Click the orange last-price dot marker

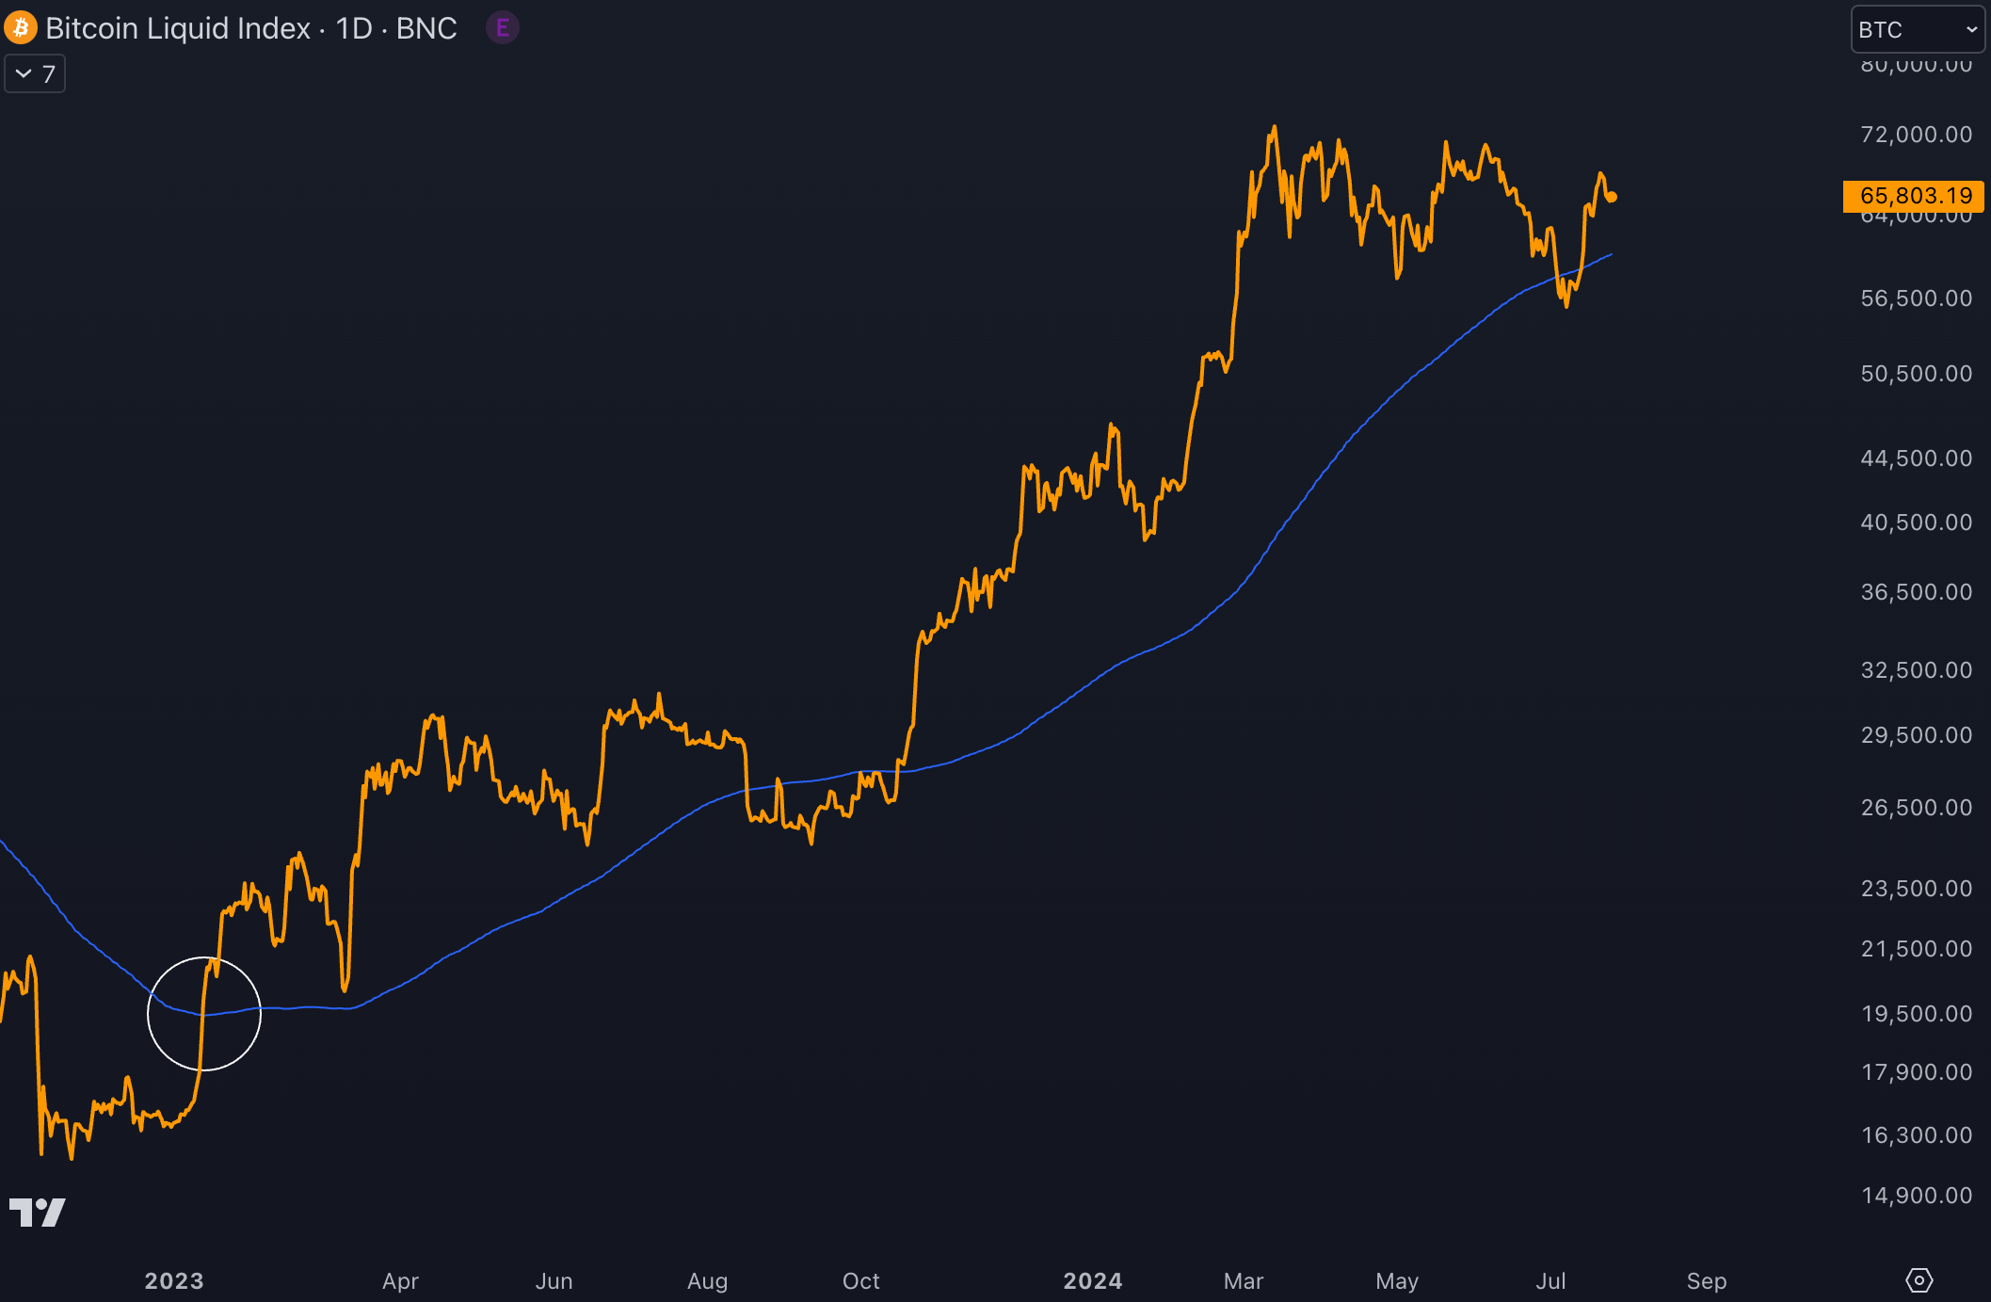(1612, 197)
